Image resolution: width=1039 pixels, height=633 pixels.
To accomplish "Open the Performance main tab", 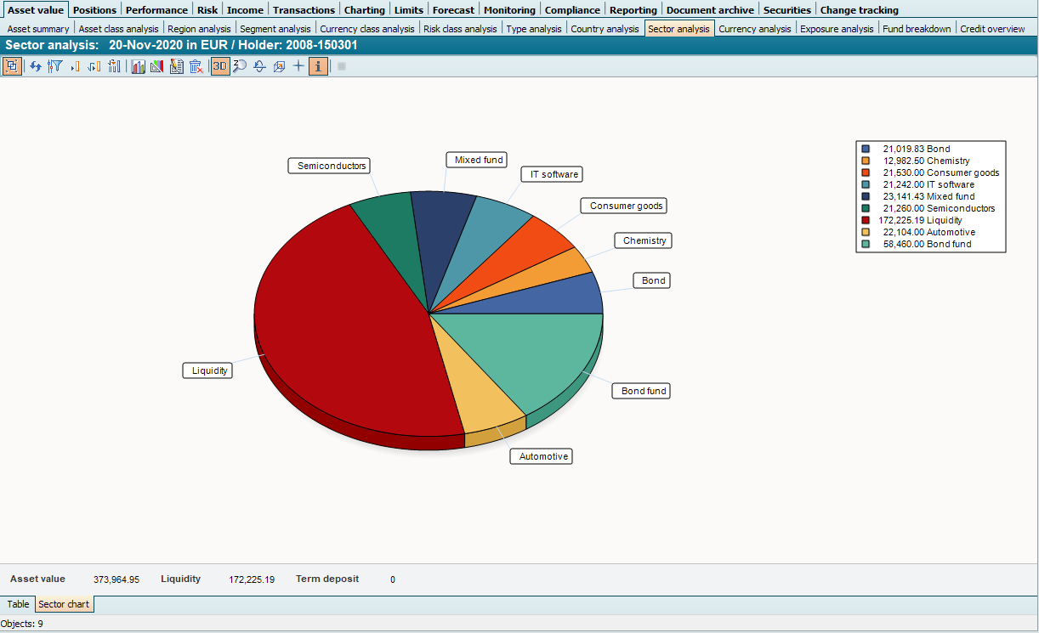I will coord(156,10).
